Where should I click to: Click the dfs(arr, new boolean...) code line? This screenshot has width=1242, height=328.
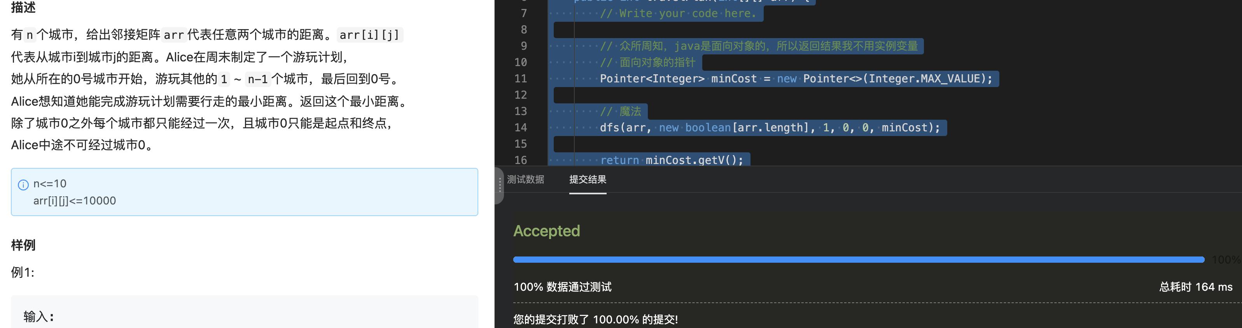770,127
